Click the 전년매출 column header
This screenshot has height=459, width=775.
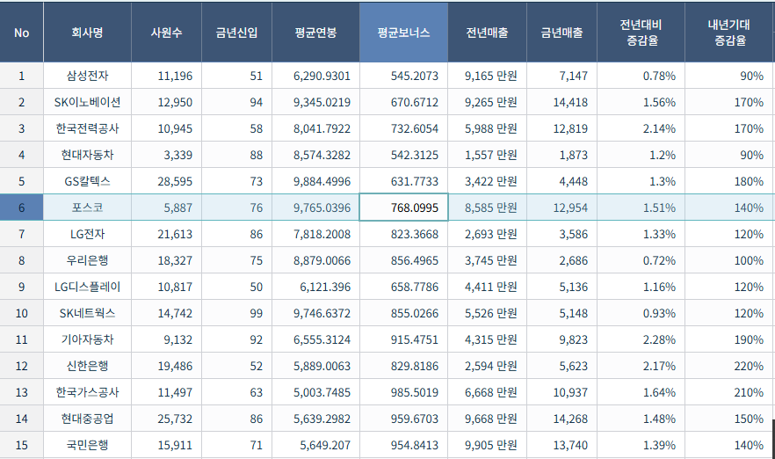(488, 33)
